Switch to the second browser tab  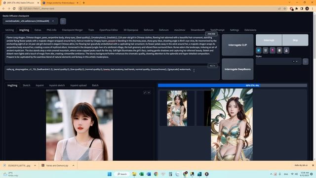(60, 3)
